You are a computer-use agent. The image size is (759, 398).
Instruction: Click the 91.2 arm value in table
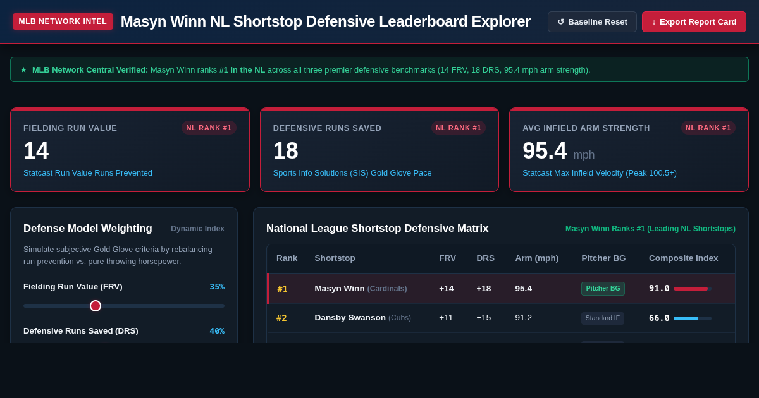click(523, 318)
